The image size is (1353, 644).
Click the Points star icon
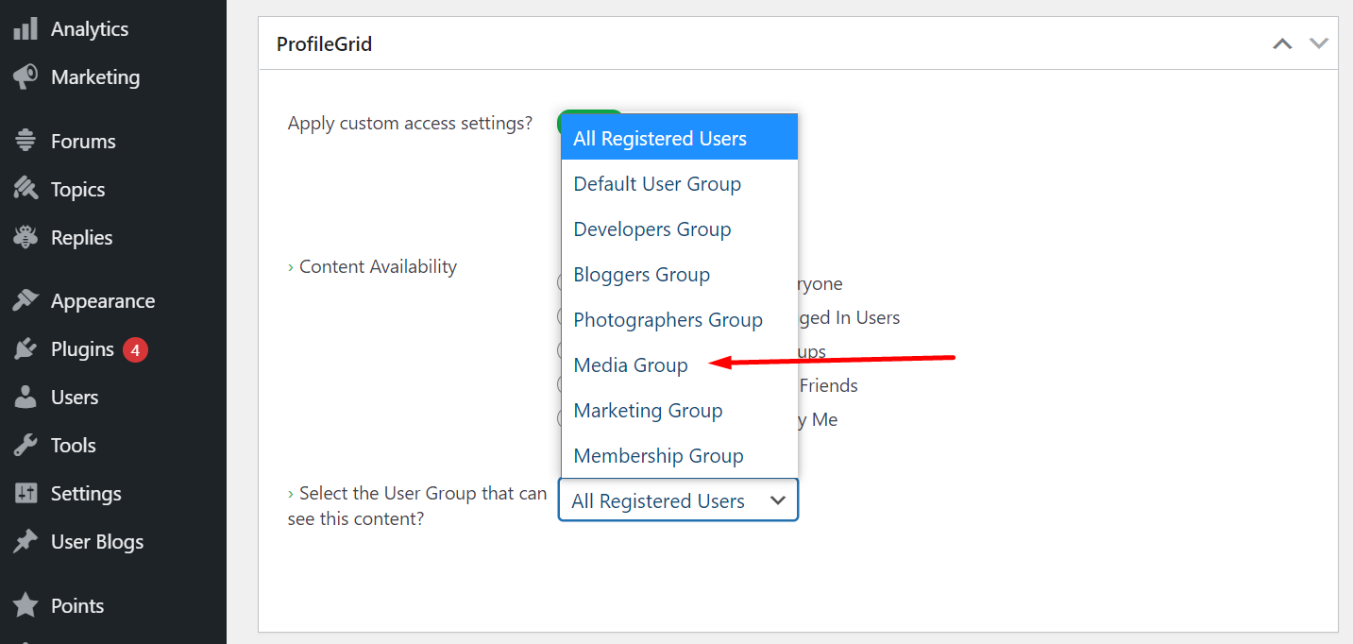[x=25, y=606]
